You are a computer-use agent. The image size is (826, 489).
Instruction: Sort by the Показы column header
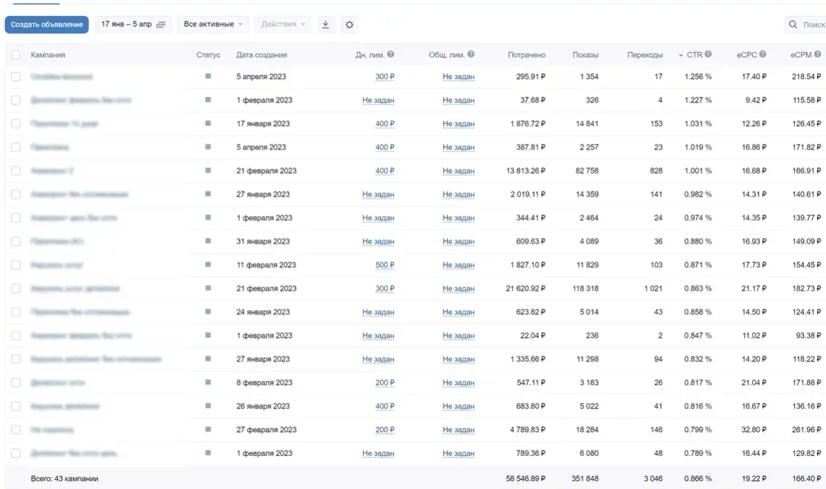point(586,55)
